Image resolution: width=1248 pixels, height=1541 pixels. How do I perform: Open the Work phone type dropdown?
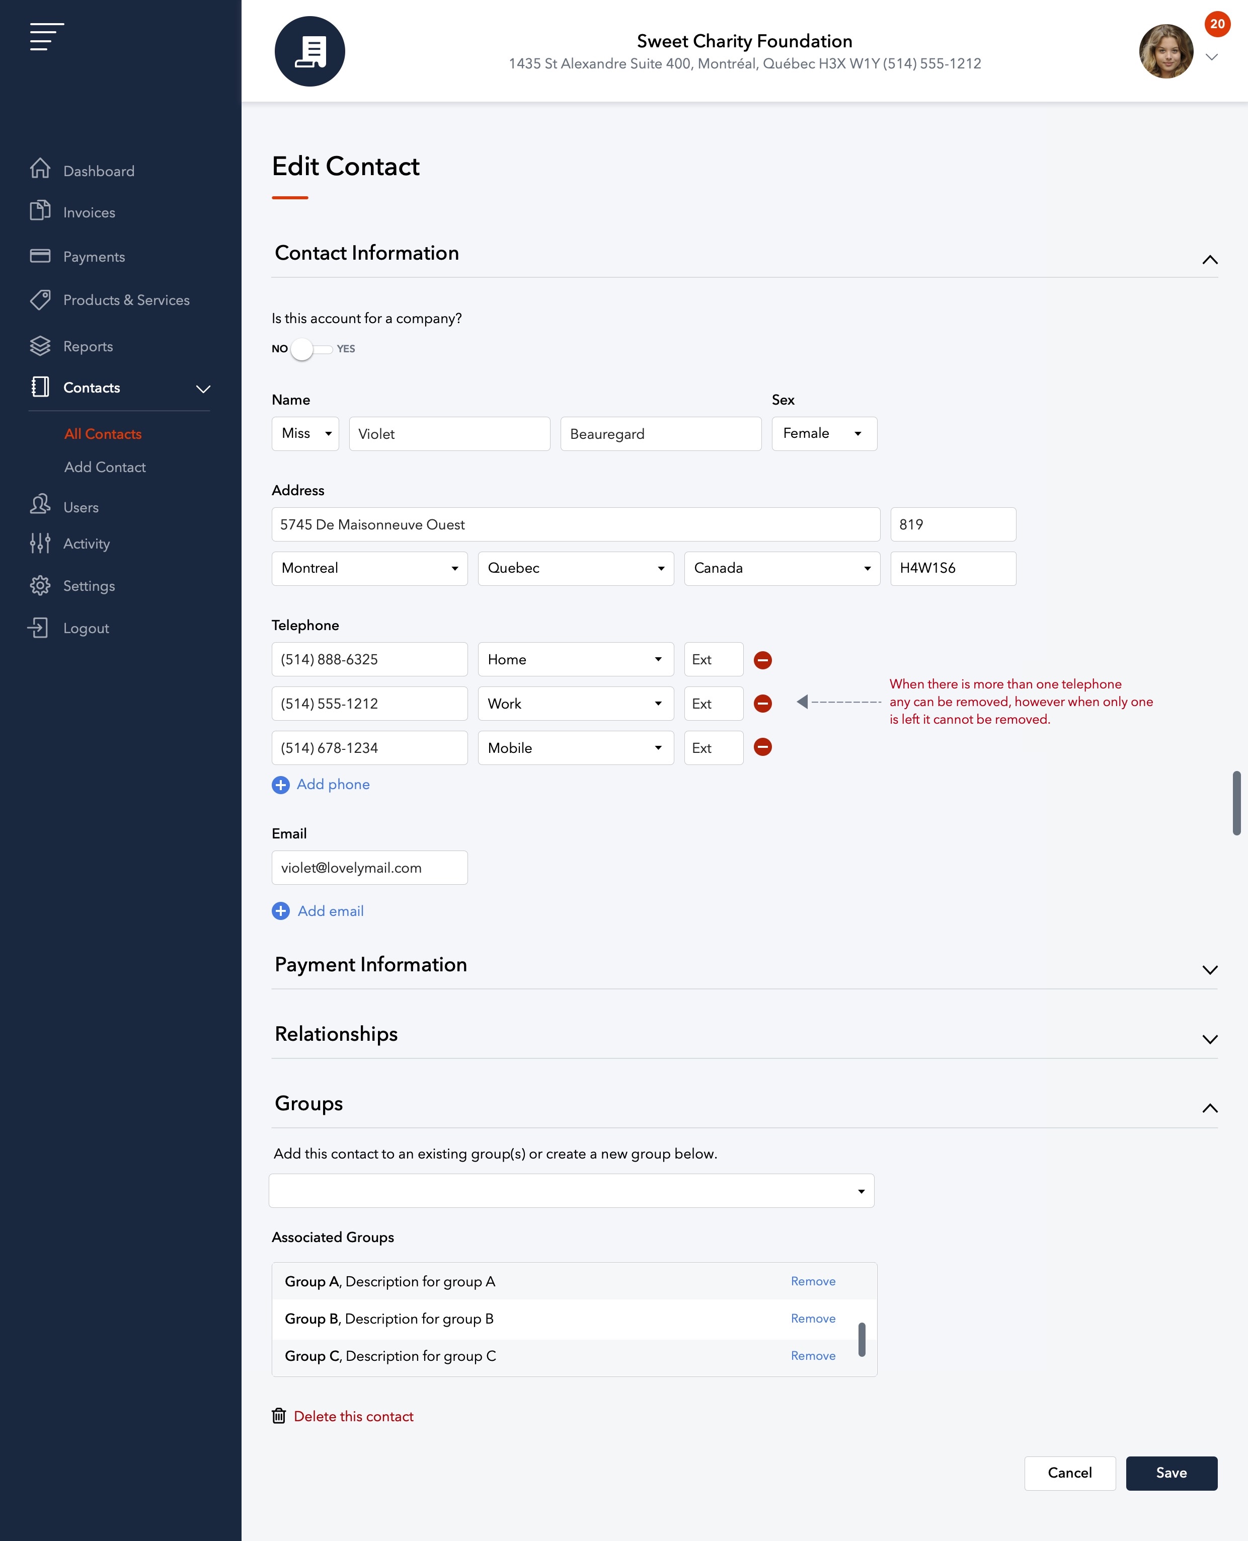pyautogui.click(x=576, y=703)
